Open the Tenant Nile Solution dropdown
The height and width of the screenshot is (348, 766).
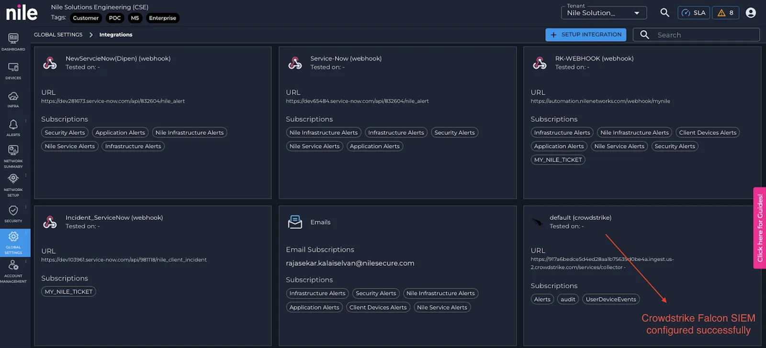pyautogui.click(x=604, y=12)
